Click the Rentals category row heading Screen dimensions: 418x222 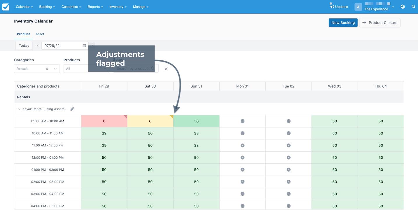coord(24,97)
